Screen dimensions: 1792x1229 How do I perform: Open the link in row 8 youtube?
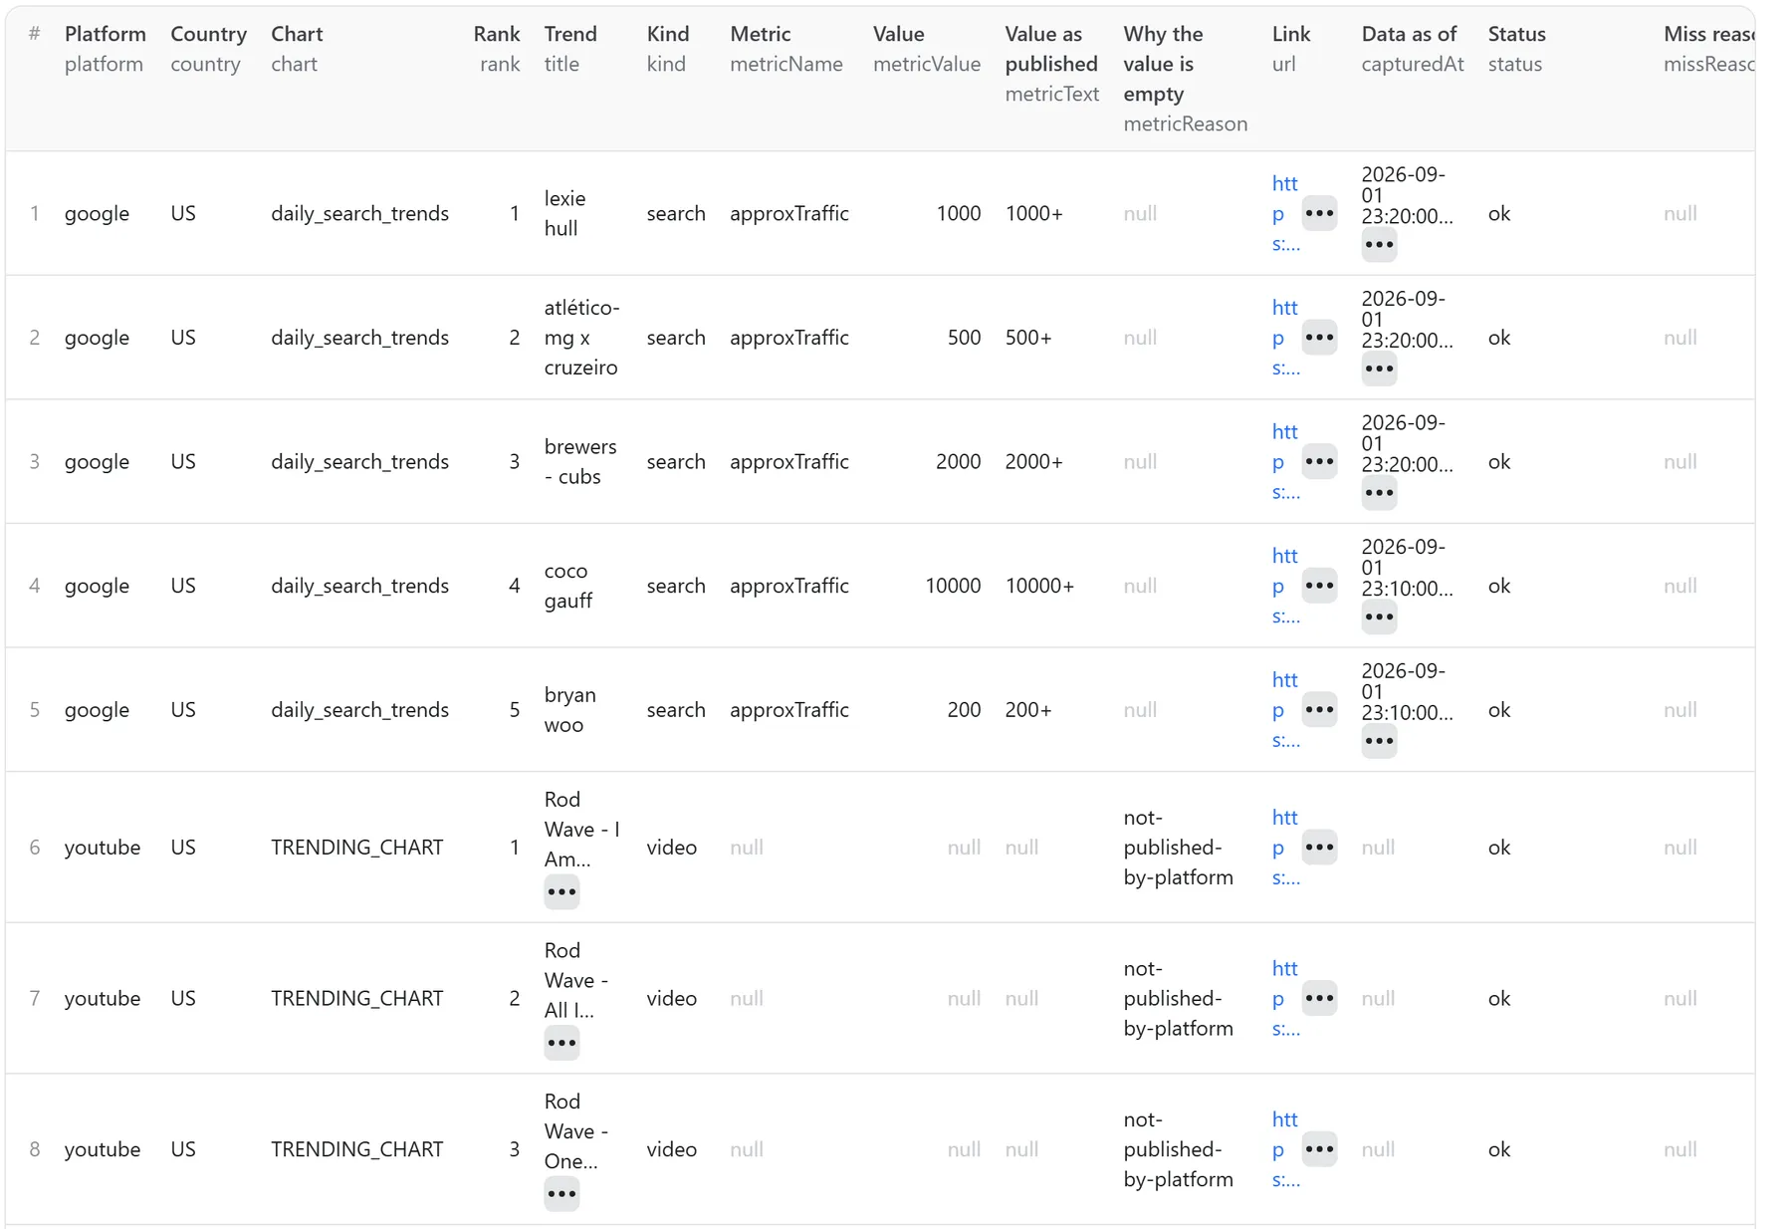(x=1285, y=1149)
